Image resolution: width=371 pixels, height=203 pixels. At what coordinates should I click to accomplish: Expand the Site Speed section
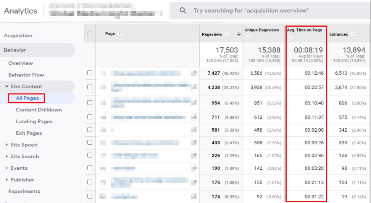7,145
